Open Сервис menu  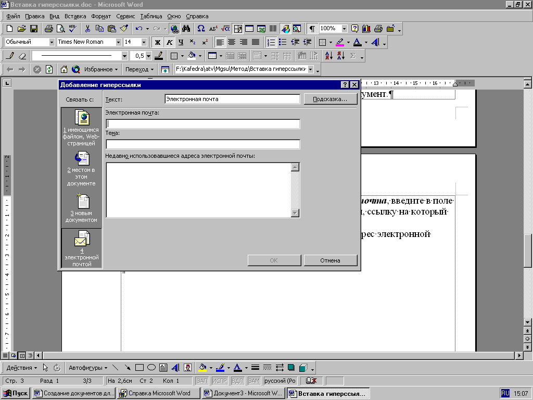pyautogui.click(x=125, y=16)
